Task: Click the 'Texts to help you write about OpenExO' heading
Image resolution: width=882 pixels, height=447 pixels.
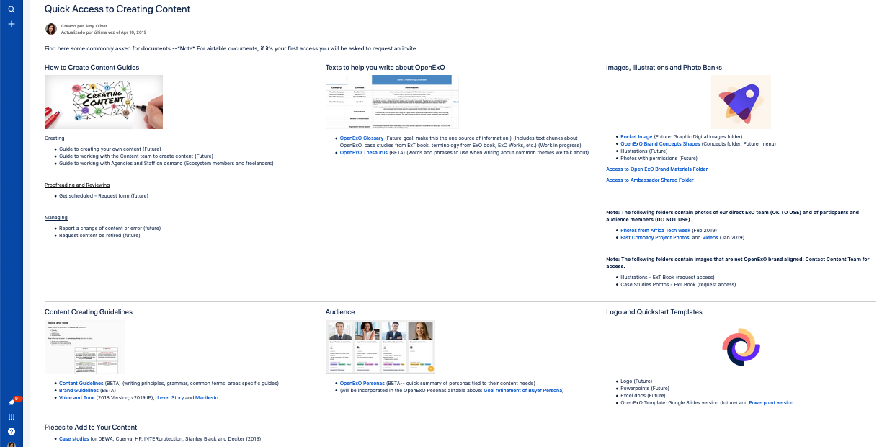Action: click(386, 68)
